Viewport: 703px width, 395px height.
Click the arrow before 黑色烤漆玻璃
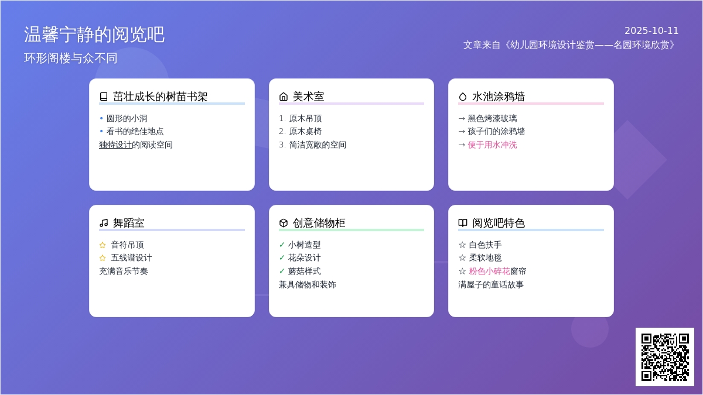click(x=462, y=119)
